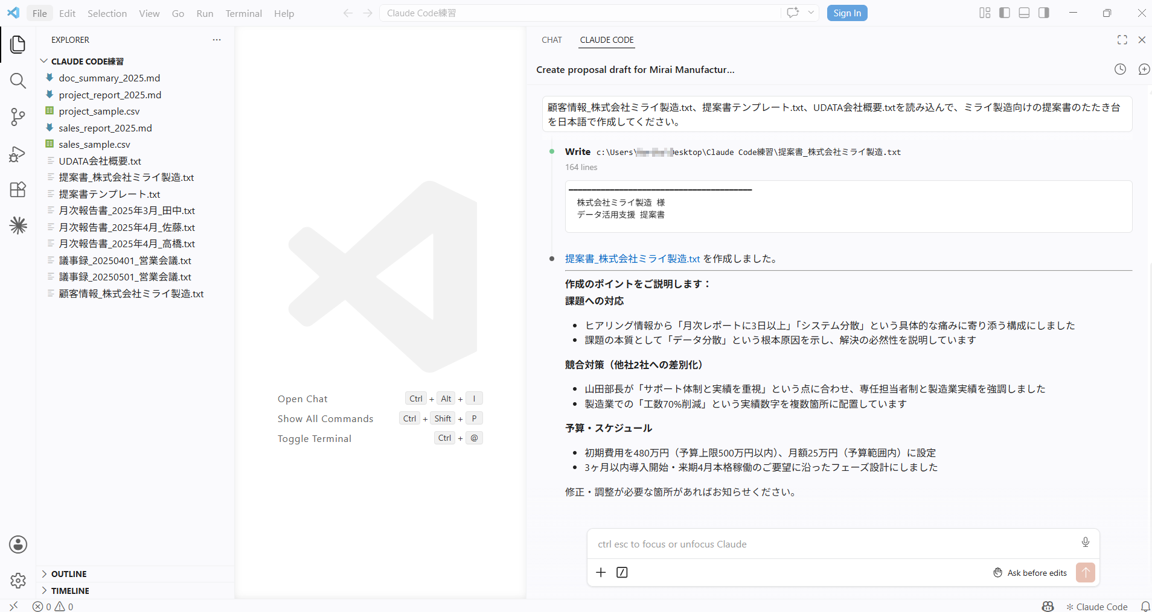Open the Selection menu
Screen dimensions: 1152x612
107,13
